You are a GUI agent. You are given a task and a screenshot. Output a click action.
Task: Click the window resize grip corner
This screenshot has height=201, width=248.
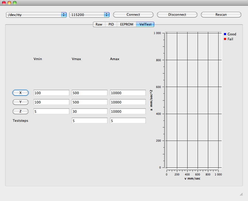(x=241, y=194)
